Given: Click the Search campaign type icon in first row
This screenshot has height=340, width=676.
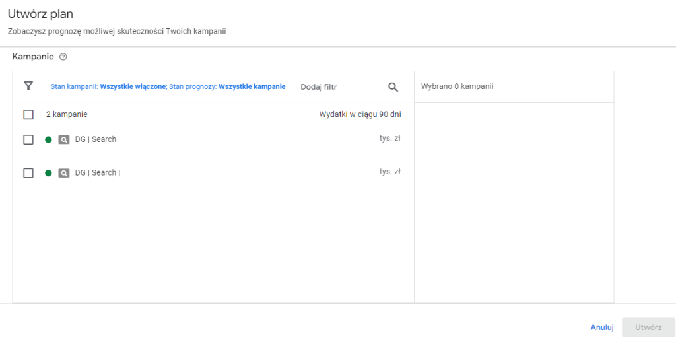Looking at the screenshot, I should (x=63, y=139).
